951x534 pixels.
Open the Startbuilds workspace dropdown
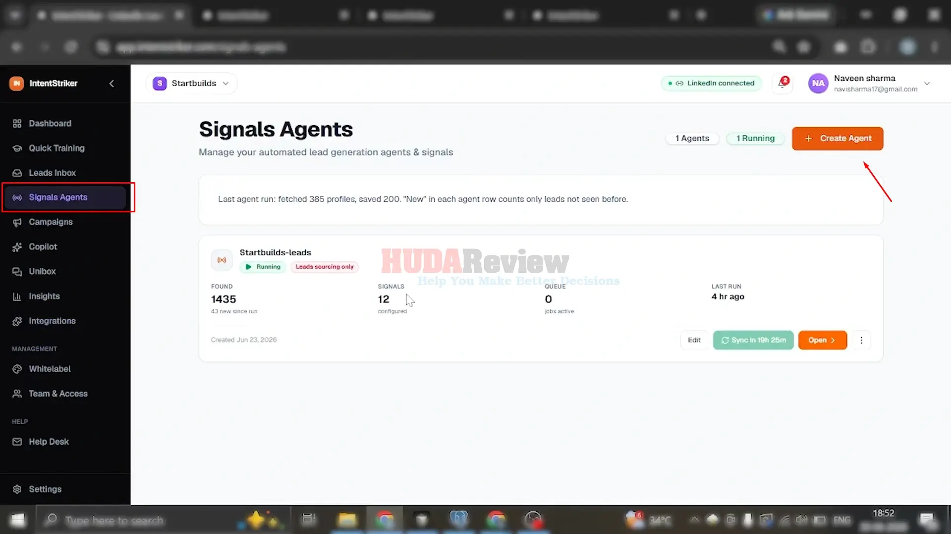[191, 83]
